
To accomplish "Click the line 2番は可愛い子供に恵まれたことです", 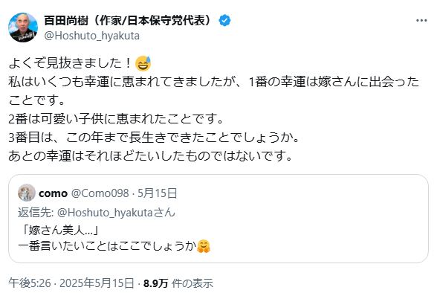I will tap(116, 119).
